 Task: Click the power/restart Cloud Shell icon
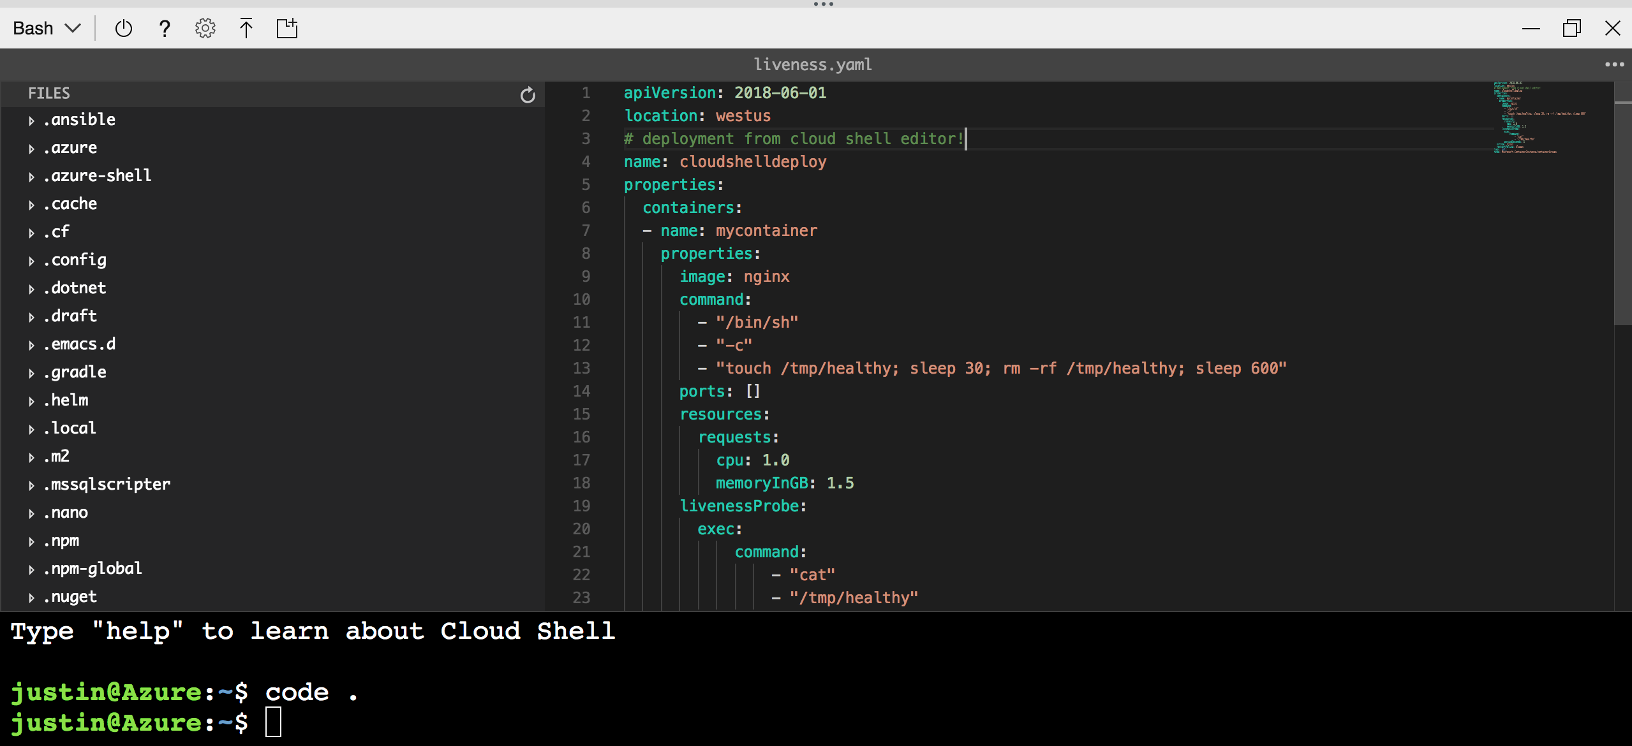click(123, 28)
